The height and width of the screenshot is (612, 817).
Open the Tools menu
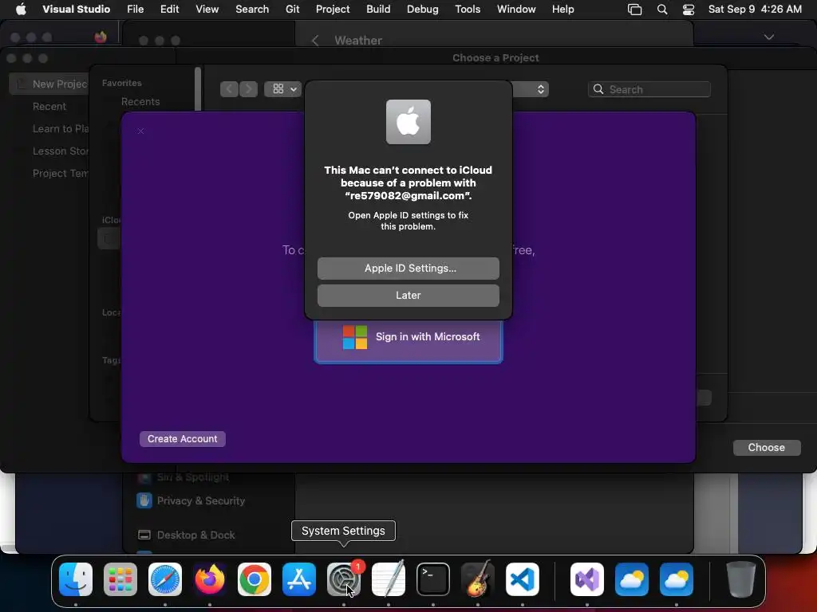click(x=468, y=9)
